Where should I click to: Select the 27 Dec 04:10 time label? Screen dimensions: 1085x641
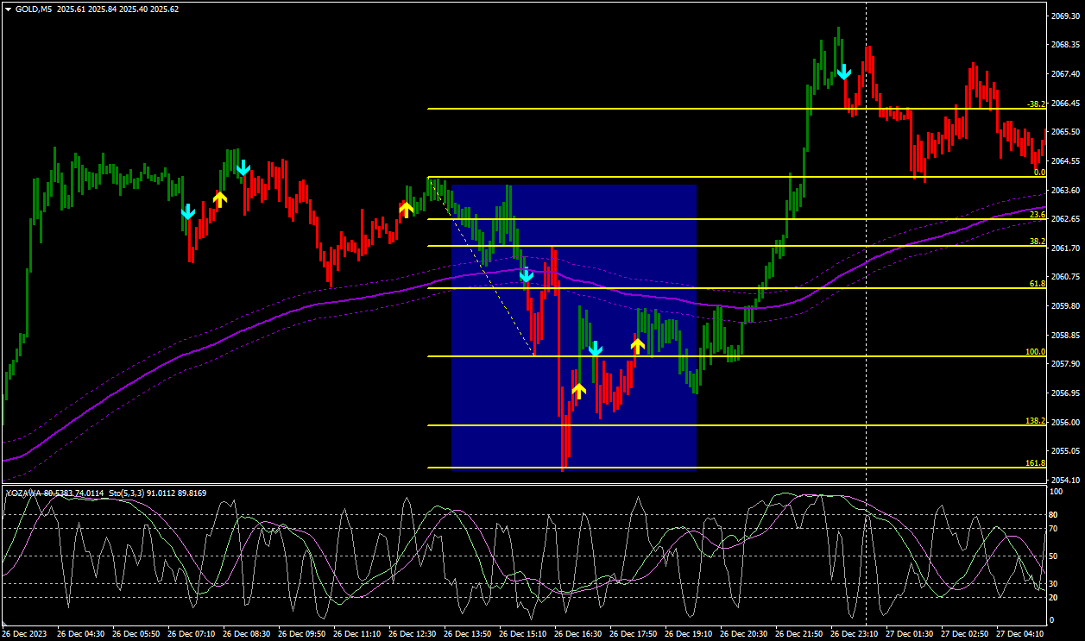click(1019, 633)
